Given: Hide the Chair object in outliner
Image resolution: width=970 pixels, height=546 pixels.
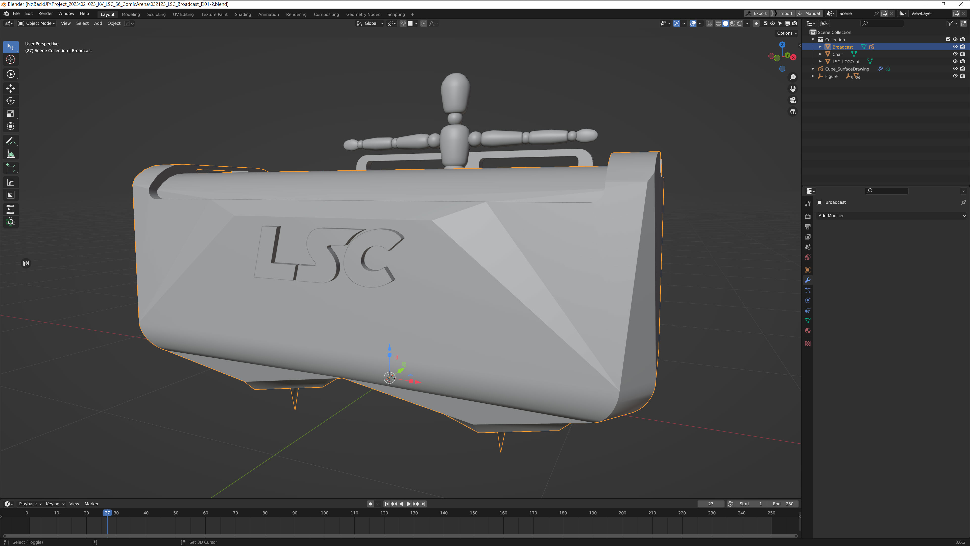Looking at the screenshot, I should click(x=955, y=54).
